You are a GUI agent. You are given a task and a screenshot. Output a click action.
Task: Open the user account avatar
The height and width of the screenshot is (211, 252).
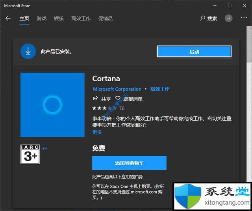click(x=228, y=19)
